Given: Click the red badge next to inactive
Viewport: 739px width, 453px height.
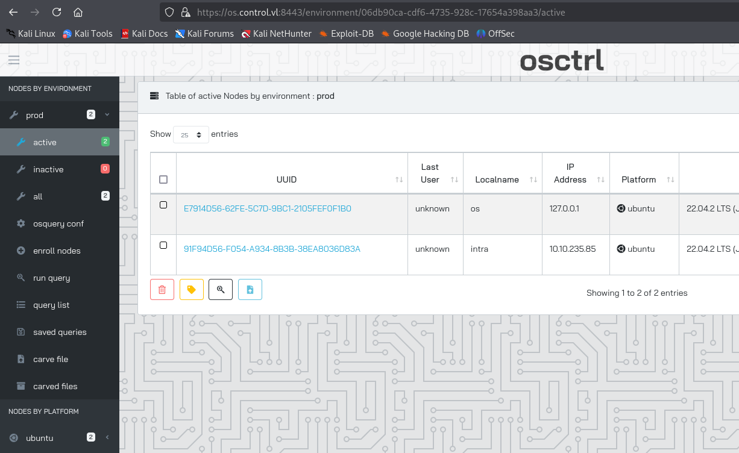Looking at the screenshot, I should [x=105, y=169].
